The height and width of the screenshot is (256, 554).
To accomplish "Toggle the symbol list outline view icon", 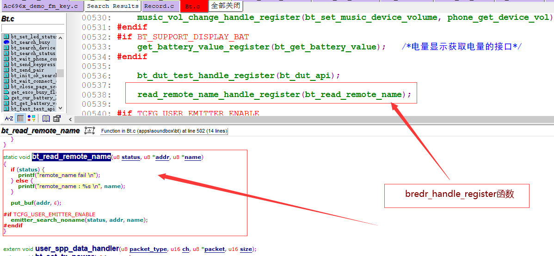I will tap(20, 118).
